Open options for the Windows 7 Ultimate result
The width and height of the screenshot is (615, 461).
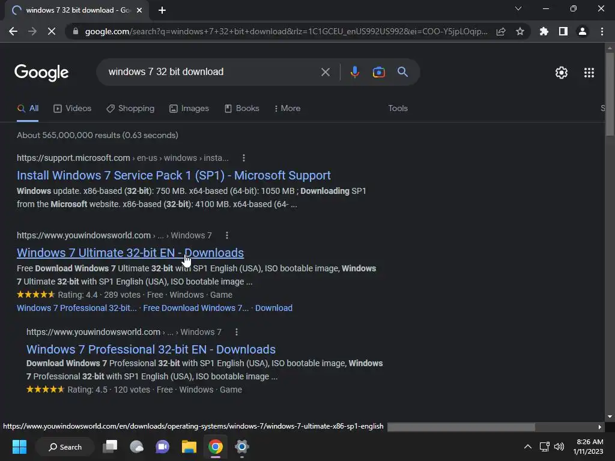[x=226, y=235]
